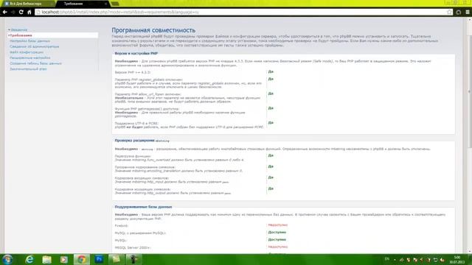Open the 'Введение' sidebar step
The image size is (472, 265).
[x=19, y=29]
